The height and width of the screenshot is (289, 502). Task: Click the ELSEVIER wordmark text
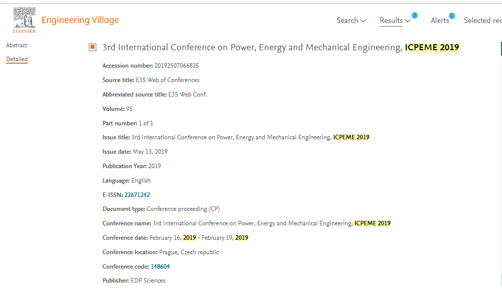(24, 31)
